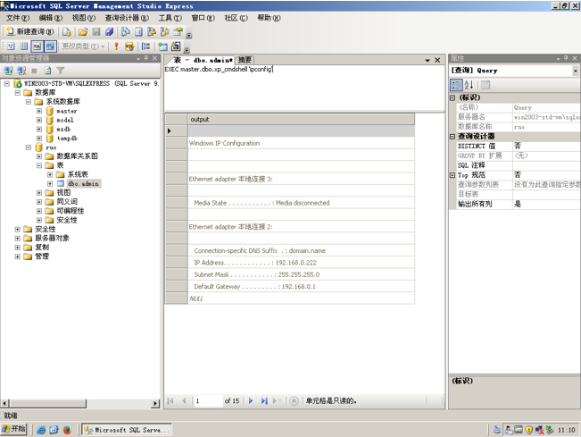The width and height of the screenshot is (581, 437).
Task: Click the IP Address 192.168.0.222 cell
Action: [301, 263]
